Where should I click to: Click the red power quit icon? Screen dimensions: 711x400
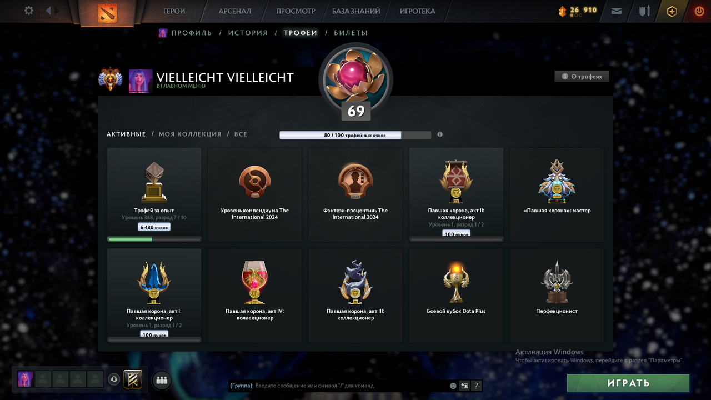coord(699,11)
